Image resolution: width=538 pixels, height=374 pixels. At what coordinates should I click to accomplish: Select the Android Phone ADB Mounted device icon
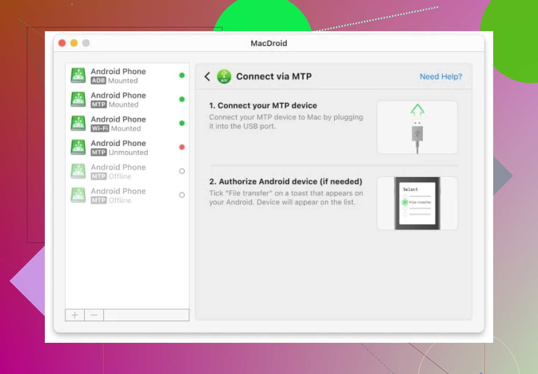(x=78, y=75)
